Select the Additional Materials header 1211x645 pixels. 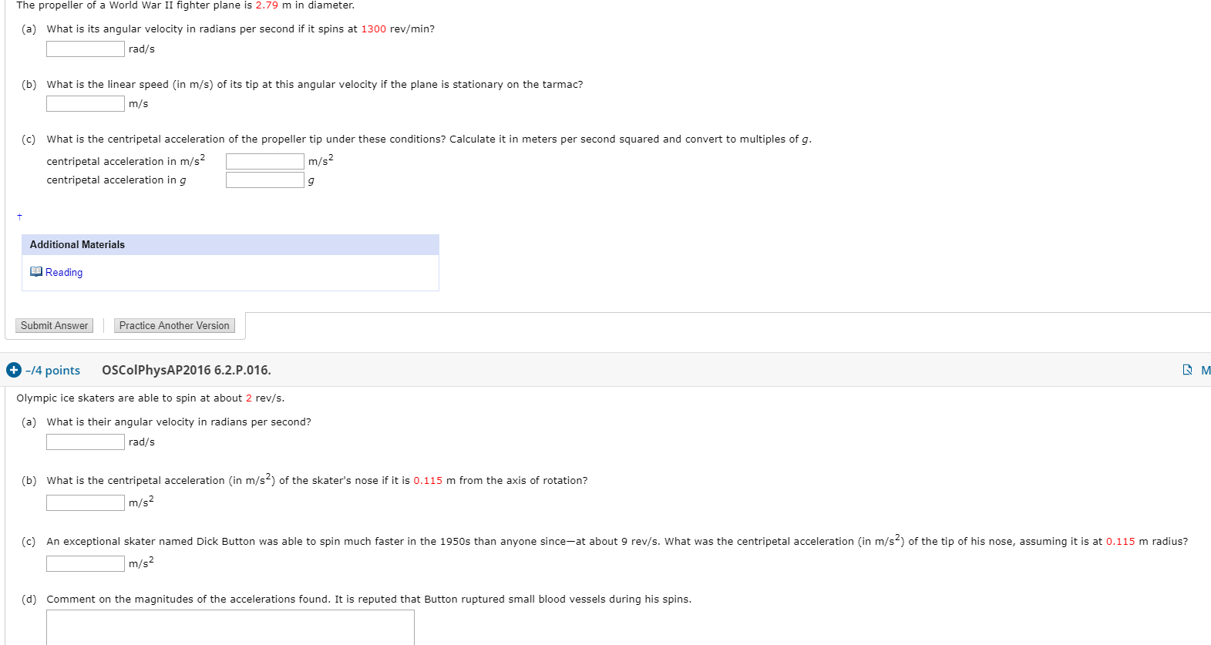pyautogui.click(x=230, y=245)
